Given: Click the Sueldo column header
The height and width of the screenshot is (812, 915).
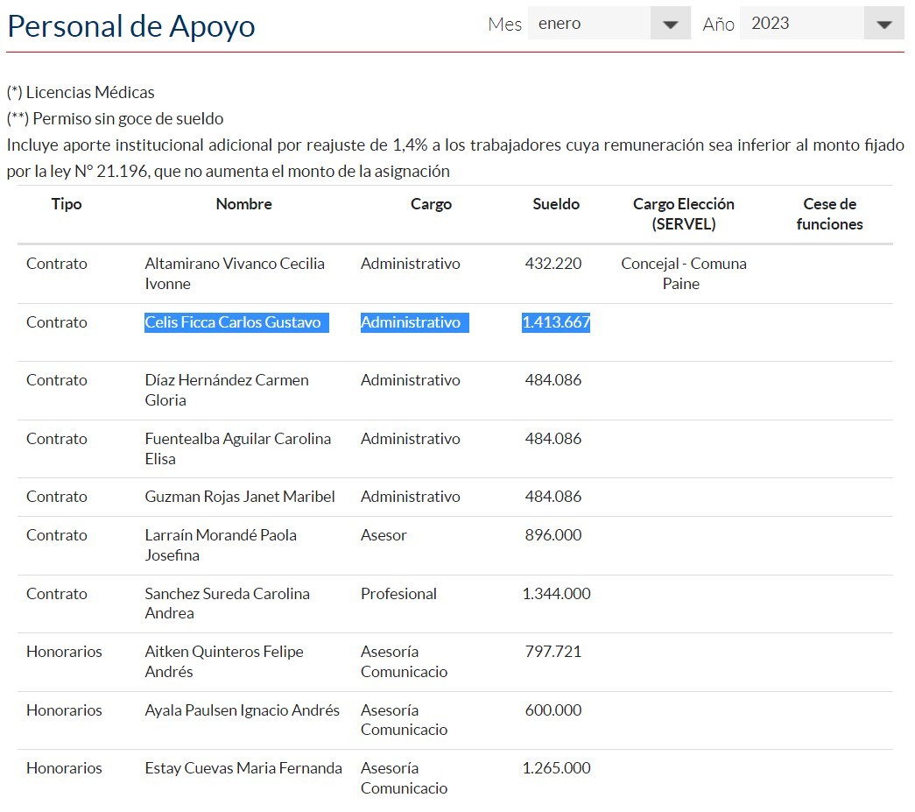Looking at the screenshot, I should click(x=556, y=204).
